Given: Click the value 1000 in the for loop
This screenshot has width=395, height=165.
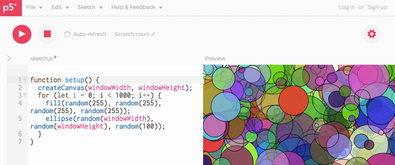Looking at the screenshot, I should click(123, 96).
